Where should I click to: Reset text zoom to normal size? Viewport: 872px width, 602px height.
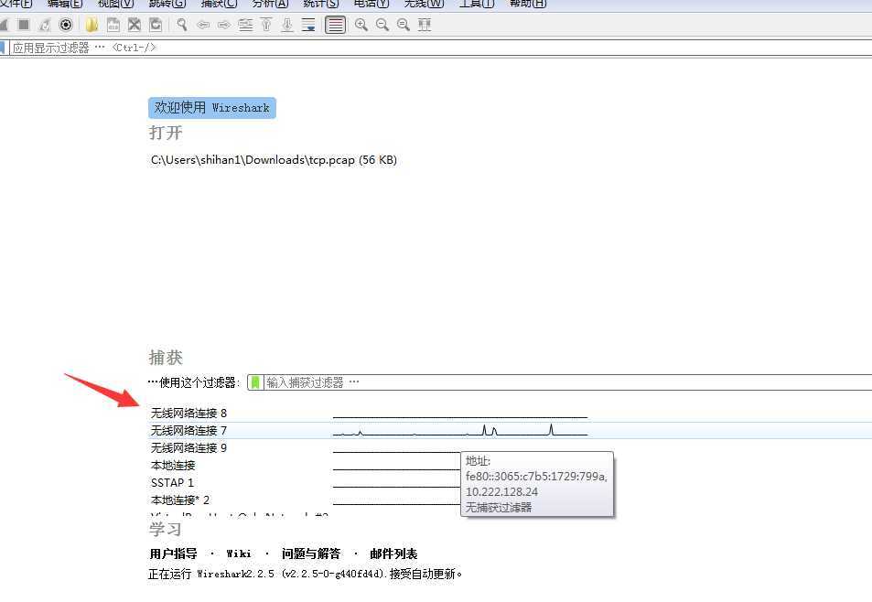pyautogui.click(x=404, y=25)
